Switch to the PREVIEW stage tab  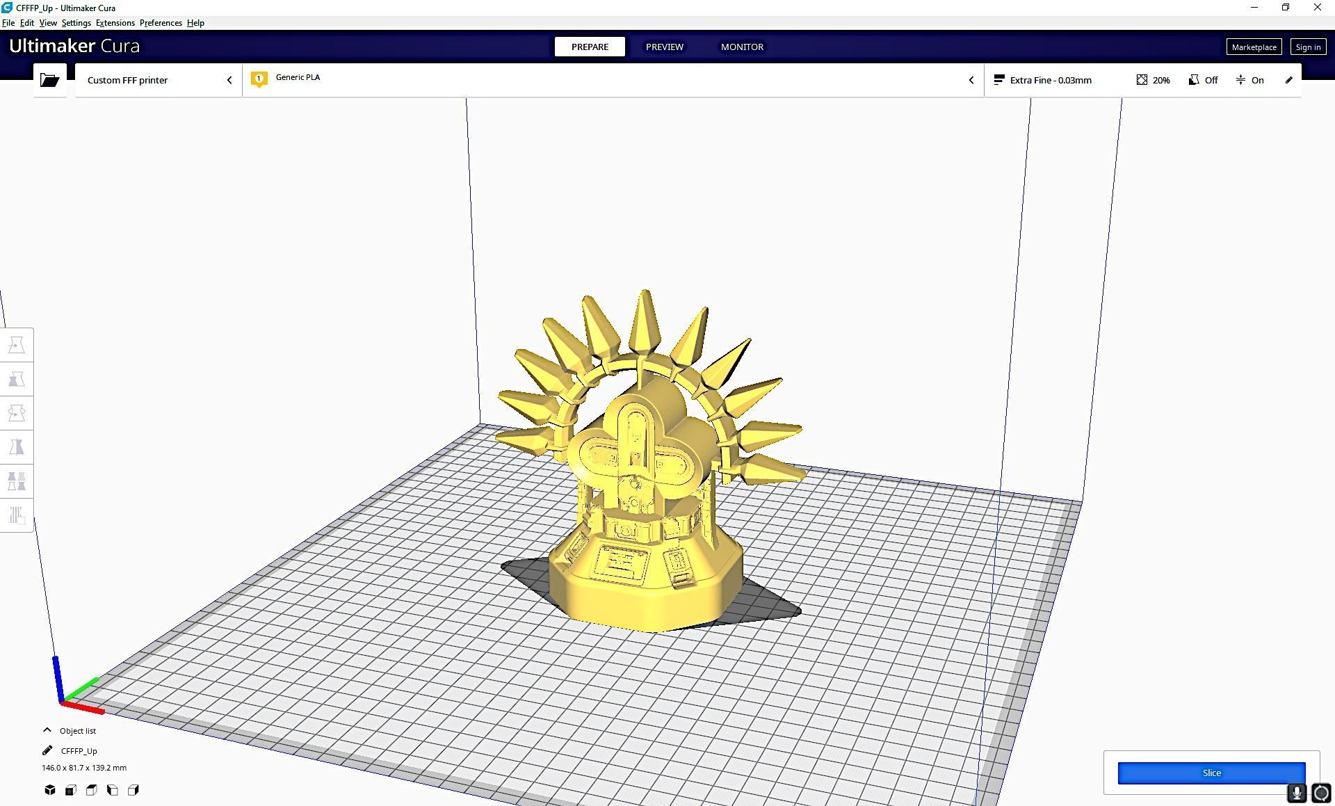(x=665, y=47)
